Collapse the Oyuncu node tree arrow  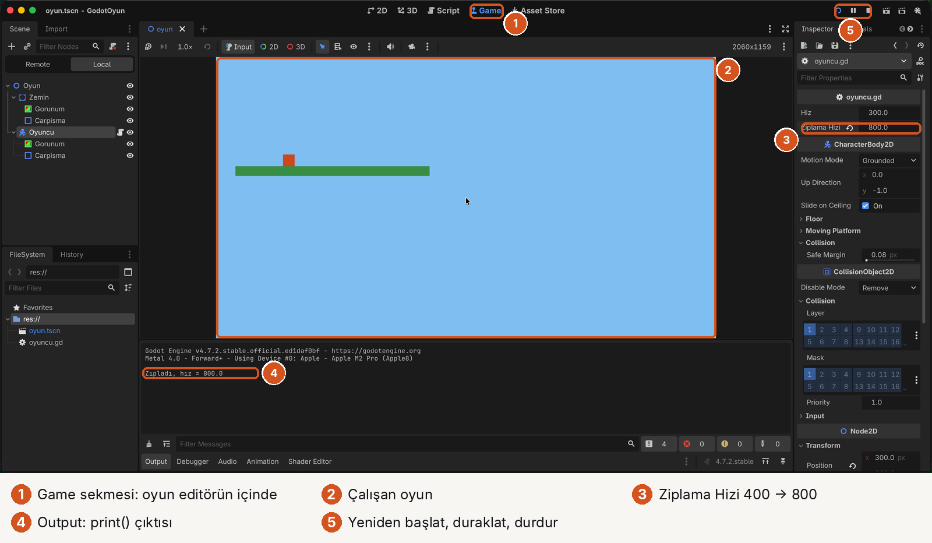coord(13,132)
